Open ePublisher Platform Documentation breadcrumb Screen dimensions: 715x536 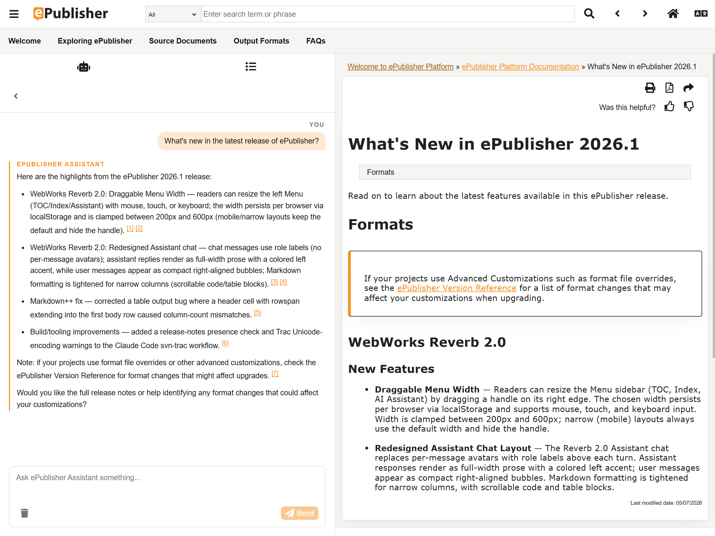[x=520, y=66]
